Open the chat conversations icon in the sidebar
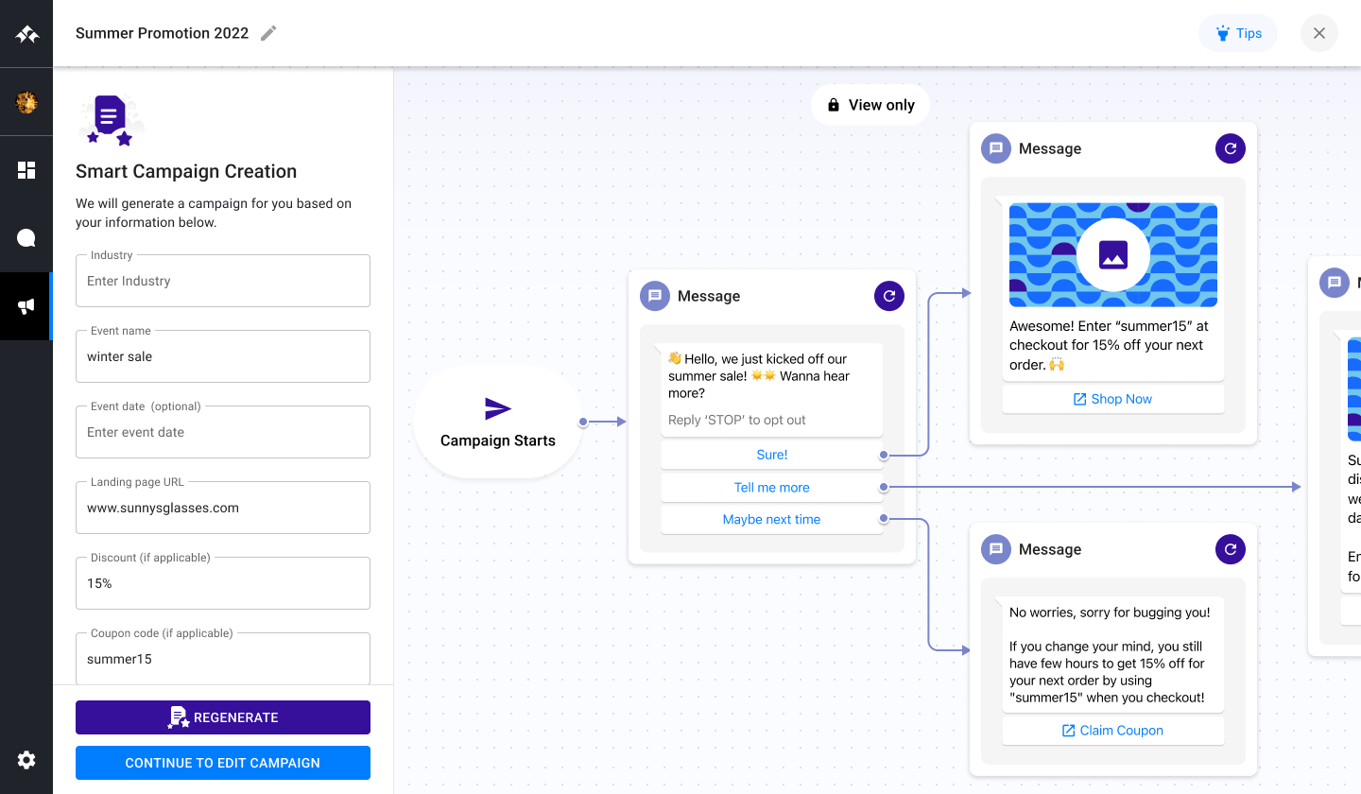 click(x=26, y=237)
